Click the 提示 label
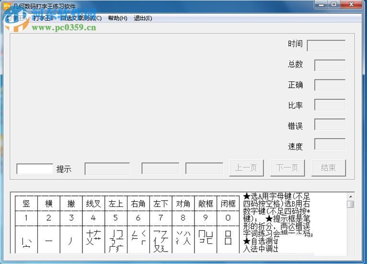The image size is (367, 264). [64, 169]
